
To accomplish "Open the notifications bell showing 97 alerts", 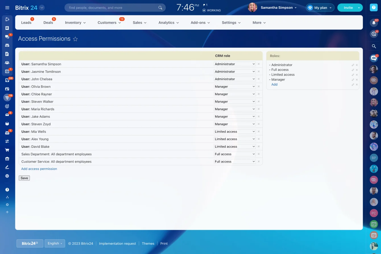I will coord(374,22).
